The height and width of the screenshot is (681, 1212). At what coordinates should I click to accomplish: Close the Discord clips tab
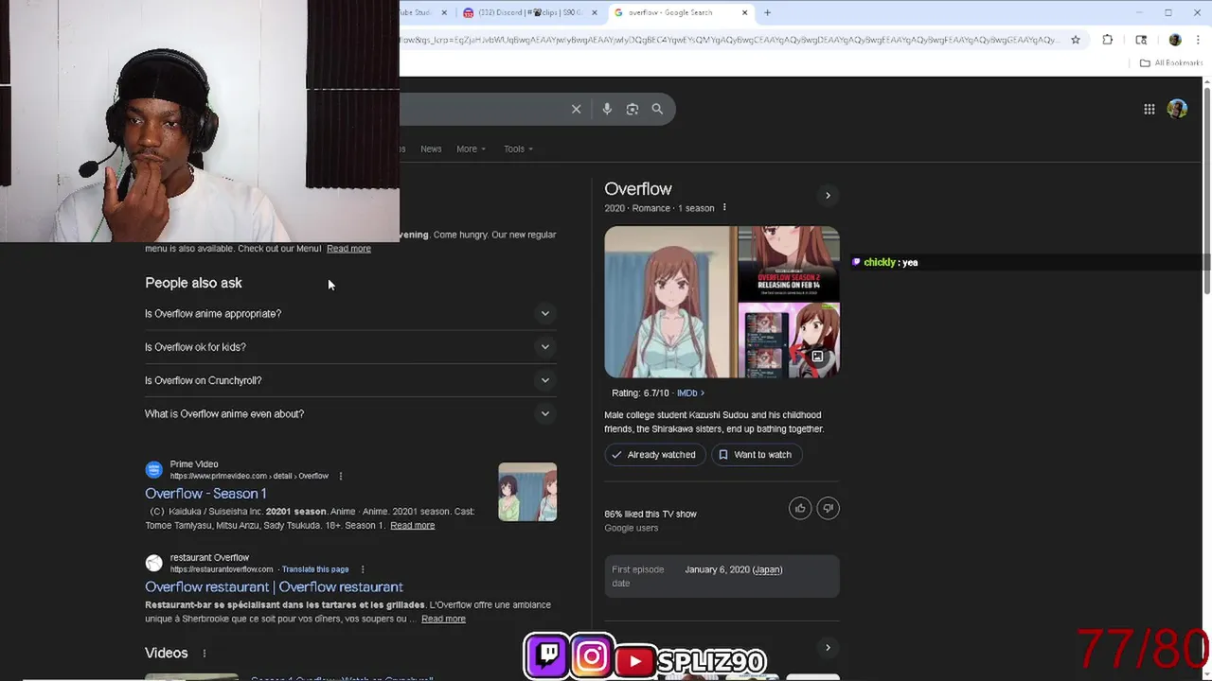coord(595,12)
